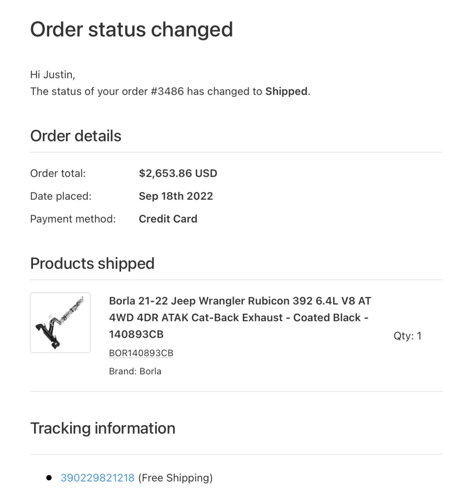Click the Qty: 1 text
450x497 pixels.
click(x=407, y=335)
